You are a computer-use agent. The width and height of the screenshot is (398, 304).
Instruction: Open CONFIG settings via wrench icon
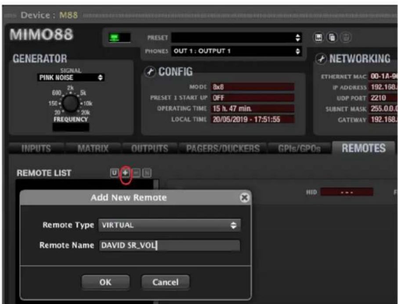tap(150, 72)
